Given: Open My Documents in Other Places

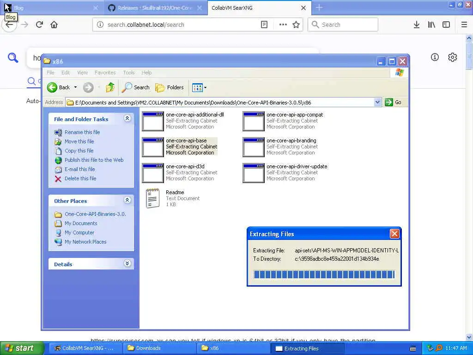Looking at the screenshot, I should 81,223.
